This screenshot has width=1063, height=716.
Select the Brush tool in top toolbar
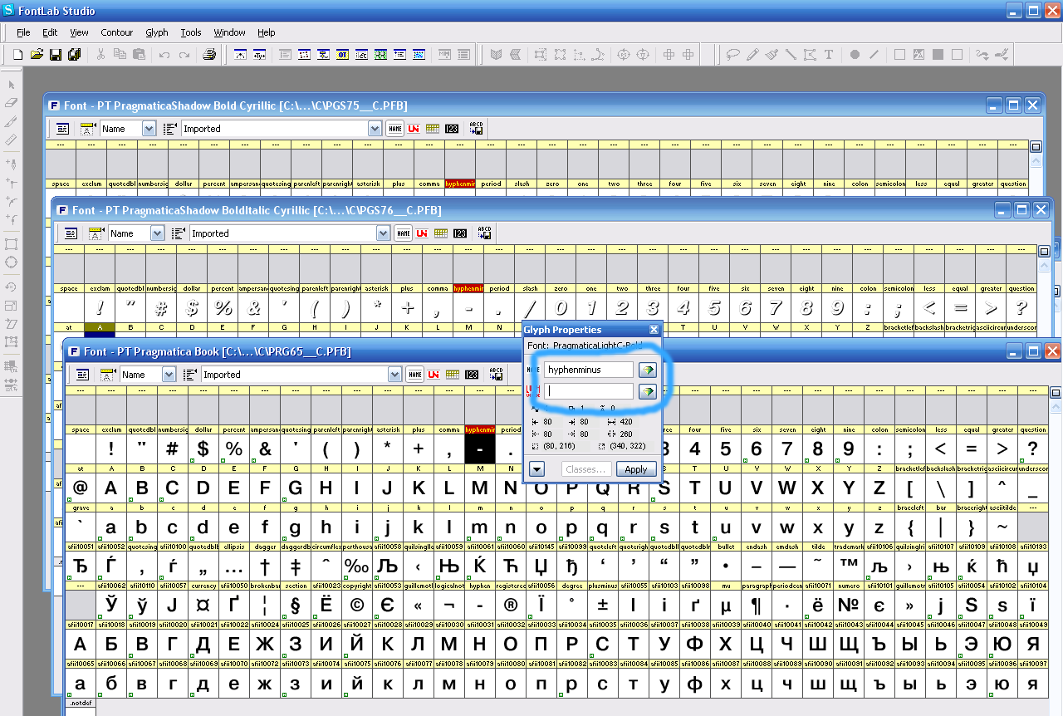click(x=772, y=55)
